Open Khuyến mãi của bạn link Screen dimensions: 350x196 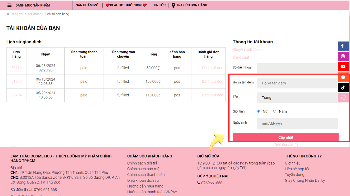tap(249, 50)
